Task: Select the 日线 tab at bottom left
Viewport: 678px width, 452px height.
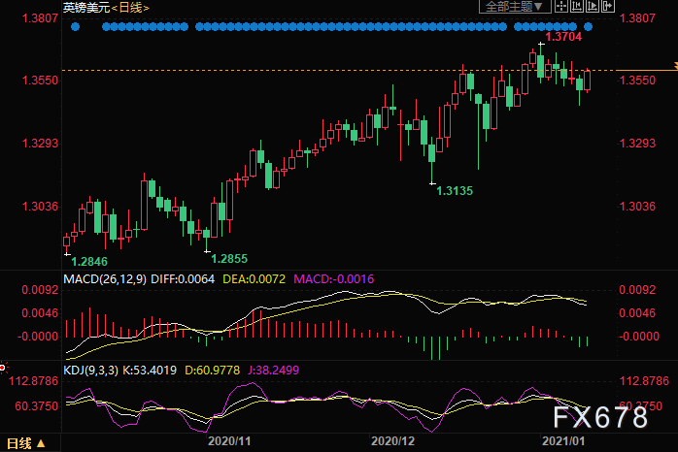Action: [18, 443]
